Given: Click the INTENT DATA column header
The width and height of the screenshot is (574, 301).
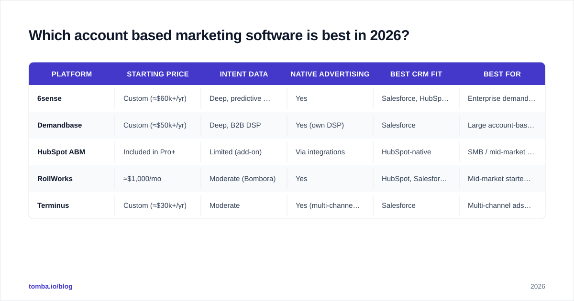Looking at the screenshot, I should pyautogui.click(x=244, y=74).
